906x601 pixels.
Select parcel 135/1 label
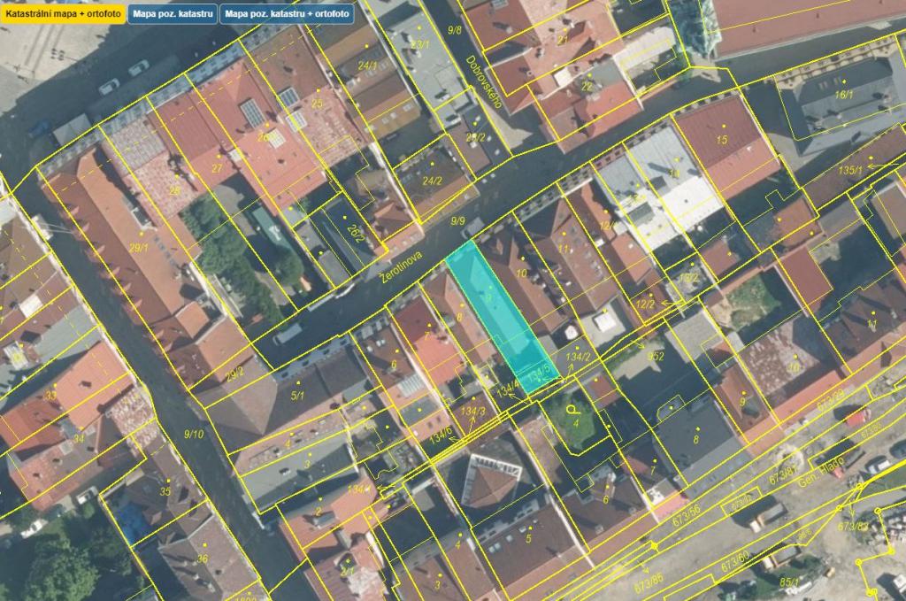click(850, 171)
